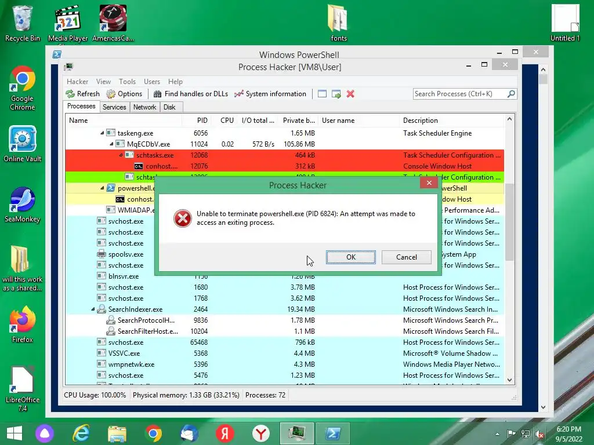Screen dimensions: 594x445
Task: Click OK in the error dialog
Action: click(351, 257)
